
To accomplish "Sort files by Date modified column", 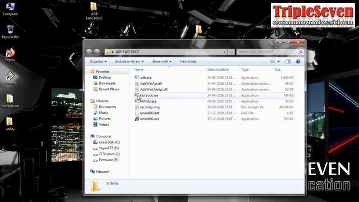I will (218, 70).
